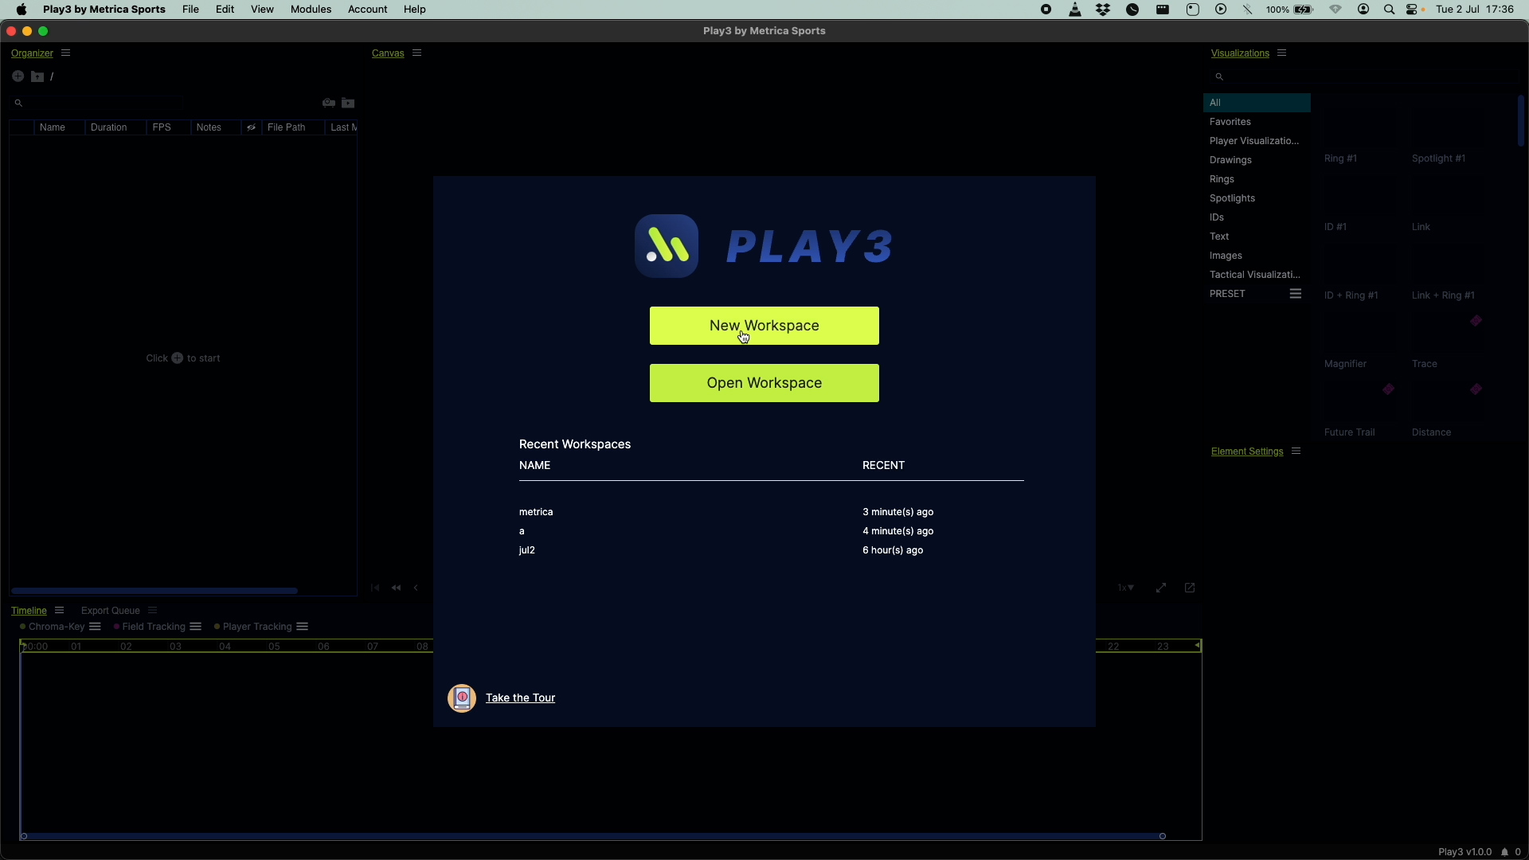Toggle the Chroma-Key status dot
The height and width of the screenshot is (860, 1529).
tap(23, 627)
